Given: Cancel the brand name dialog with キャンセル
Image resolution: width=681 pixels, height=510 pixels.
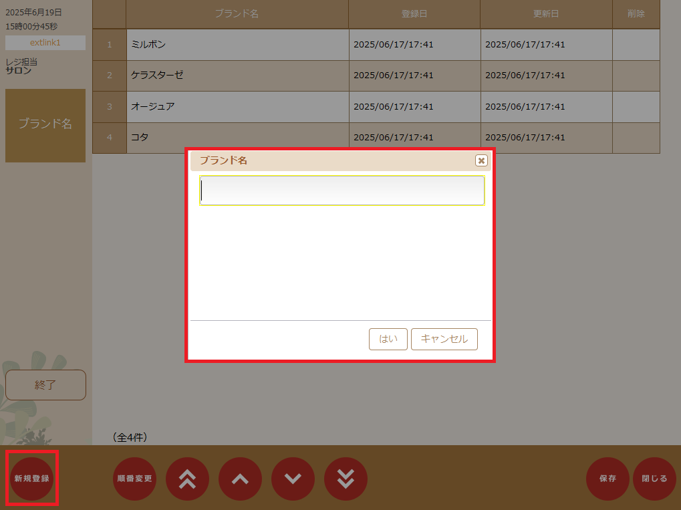Looking at the screenshot, I should pos(444,339).
